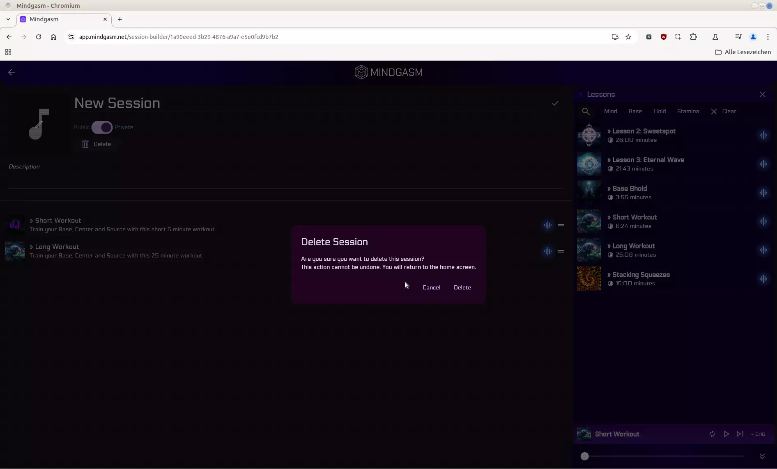The height and width of the screenshot is (469, 777).
Task: Filter lessons by Hold
Action: [660, 111]
